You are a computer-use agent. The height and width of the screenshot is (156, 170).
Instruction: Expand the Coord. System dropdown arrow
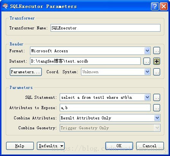[147, 72]
